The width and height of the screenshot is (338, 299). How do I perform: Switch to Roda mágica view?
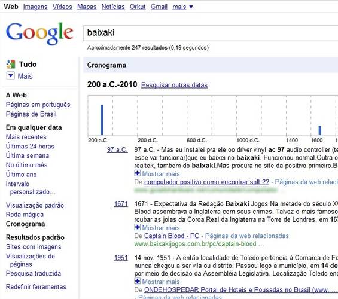25,215
